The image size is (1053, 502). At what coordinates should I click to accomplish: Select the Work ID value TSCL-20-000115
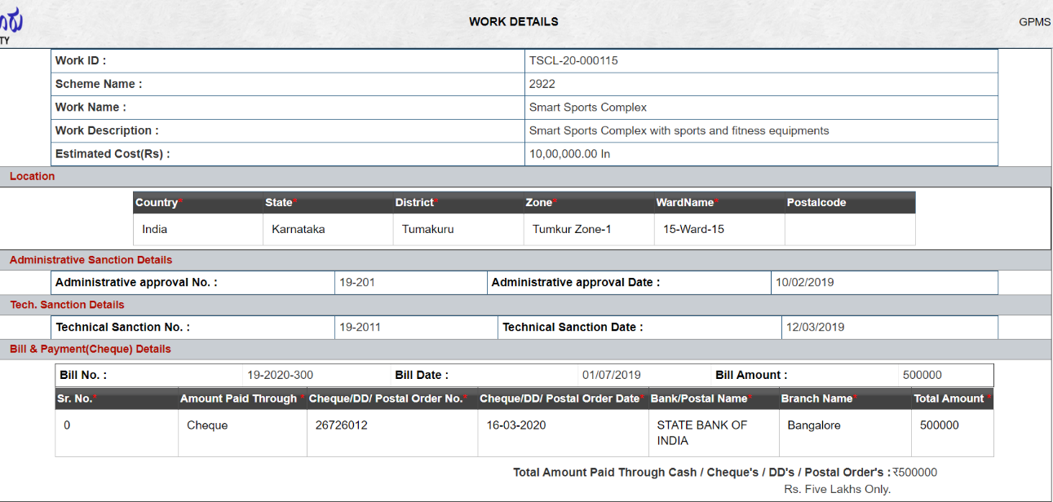(x=573, y=60)
